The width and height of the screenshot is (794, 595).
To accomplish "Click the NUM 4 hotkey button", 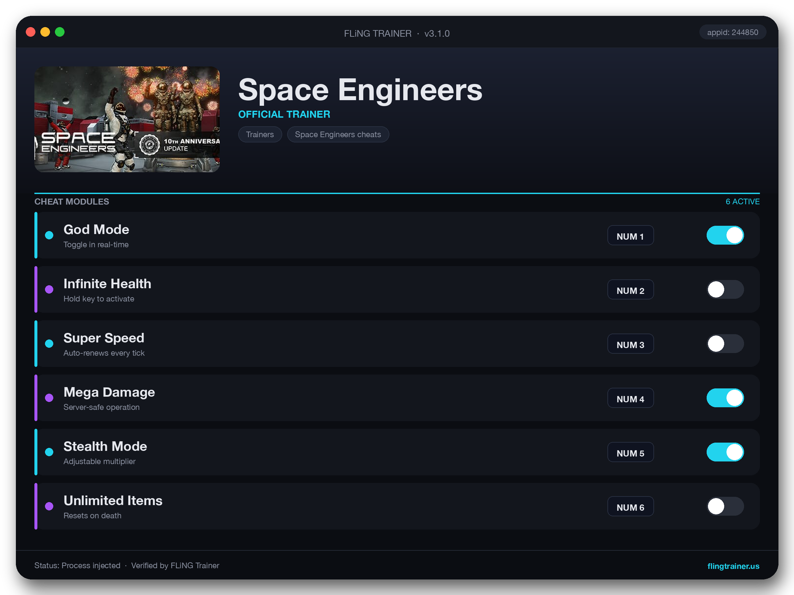I will pyautogui.click(x=630, y=398).
